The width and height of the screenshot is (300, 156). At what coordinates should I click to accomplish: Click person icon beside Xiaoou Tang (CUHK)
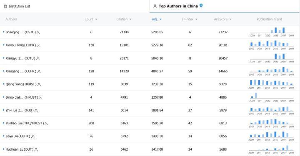[x=38, y=45]
